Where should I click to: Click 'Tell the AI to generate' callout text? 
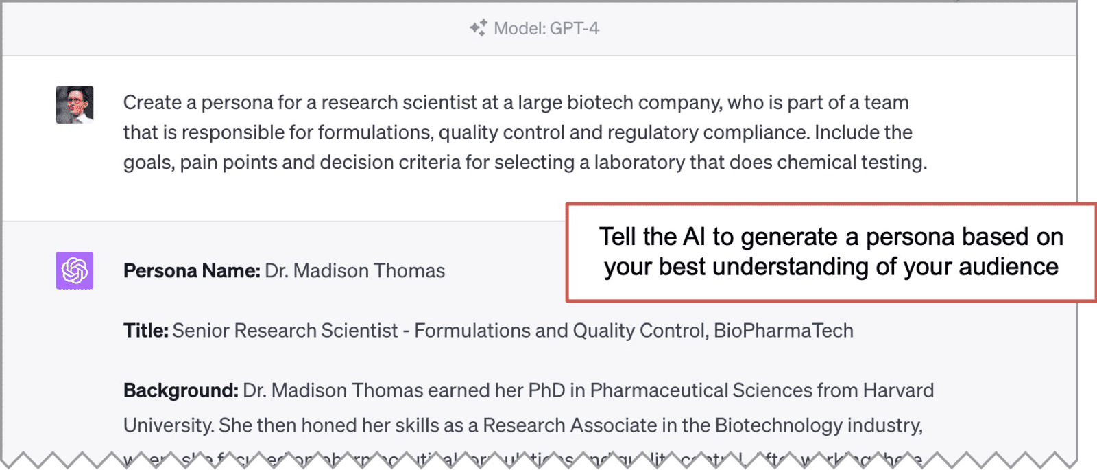pyautogui.click(x=719, y=237)
